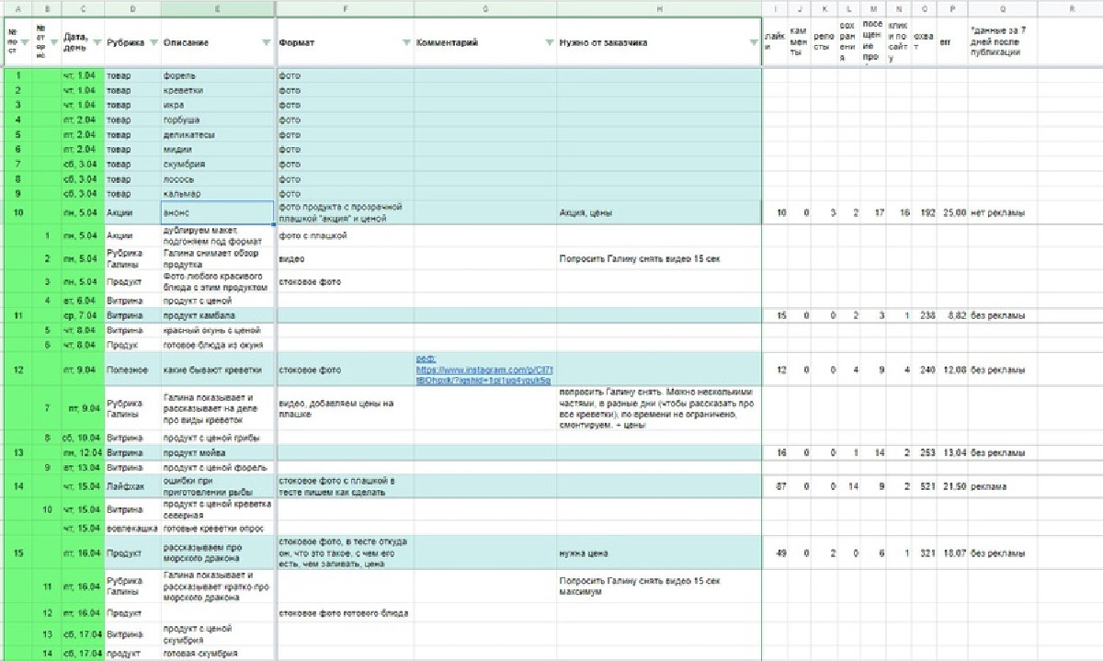The width and height of the screenshot is (1103, 661).
Task: Select the cell reading продукт камбала
Action: [x=218, y=315]
